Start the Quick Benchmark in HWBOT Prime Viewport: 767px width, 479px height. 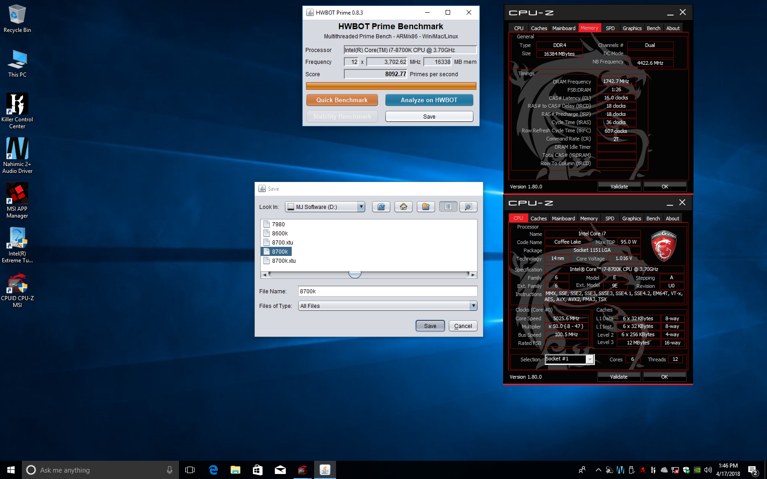pos(342,100)
